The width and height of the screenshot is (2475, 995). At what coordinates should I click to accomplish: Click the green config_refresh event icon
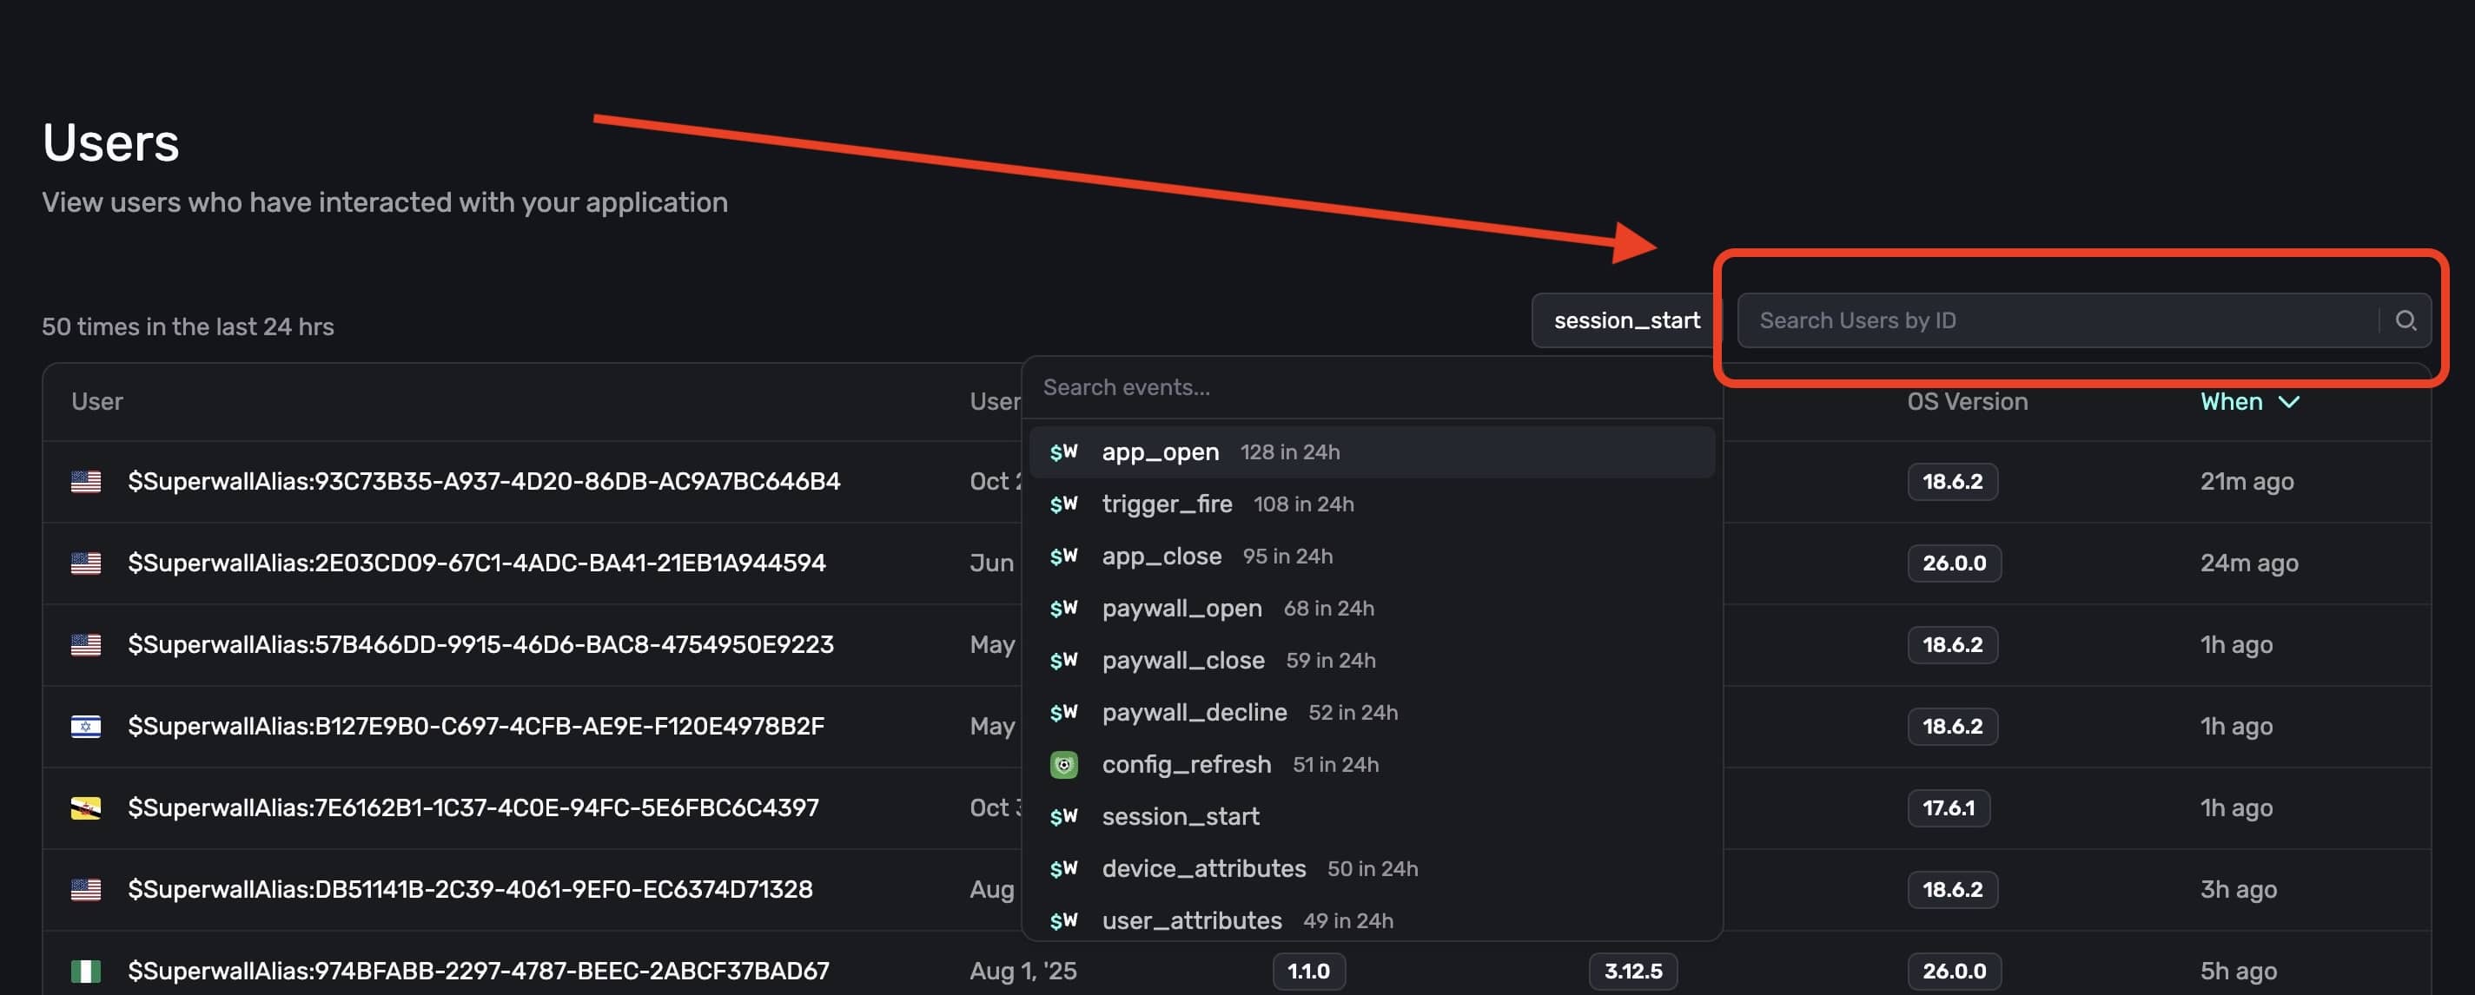1062,765
